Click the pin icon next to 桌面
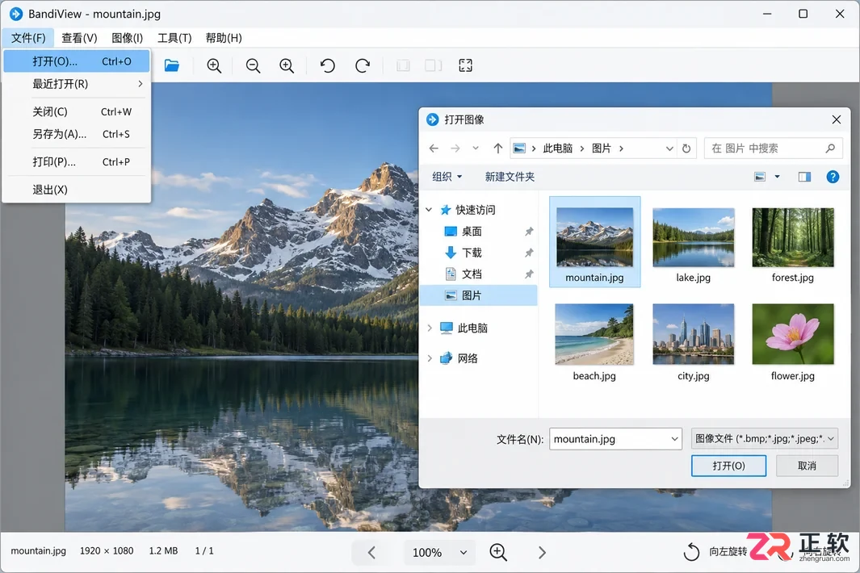 coord(529,232)
